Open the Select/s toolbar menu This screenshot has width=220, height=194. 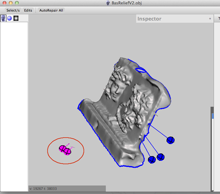(x=13, y=11)
